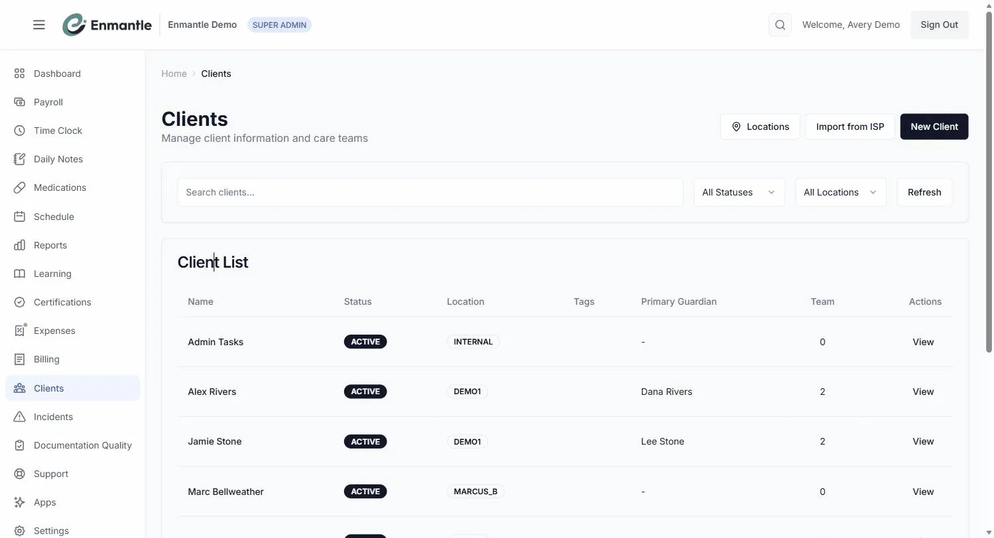Click the Primary Guardian column header
994x538 pixels.
(678, 301)
